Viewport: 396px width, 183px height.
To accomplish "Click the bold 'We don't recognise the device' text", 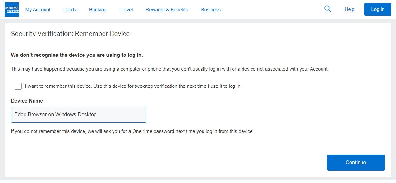I will point(77,55).
